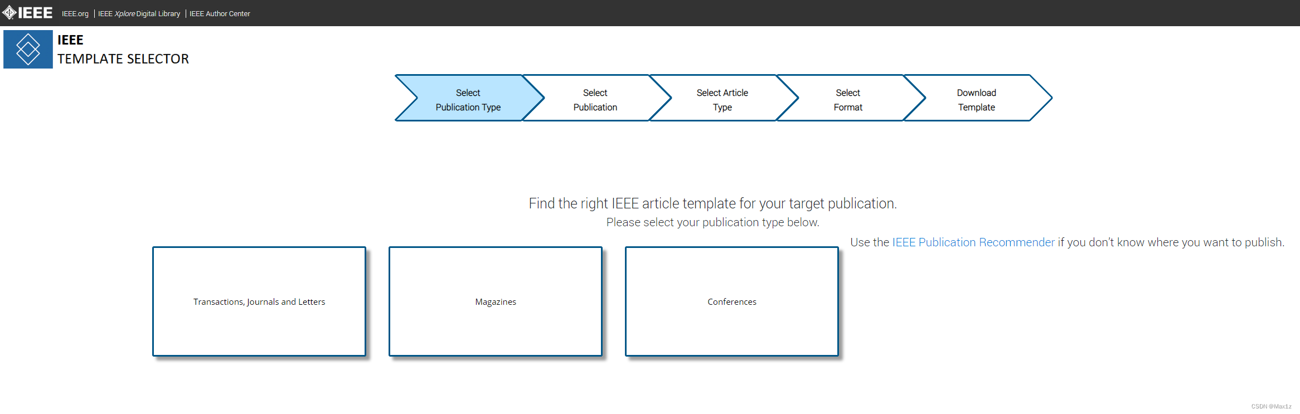1300x414 pixels.
Task: Go to Select Publication Type step
Action: (x=468, y=98)
